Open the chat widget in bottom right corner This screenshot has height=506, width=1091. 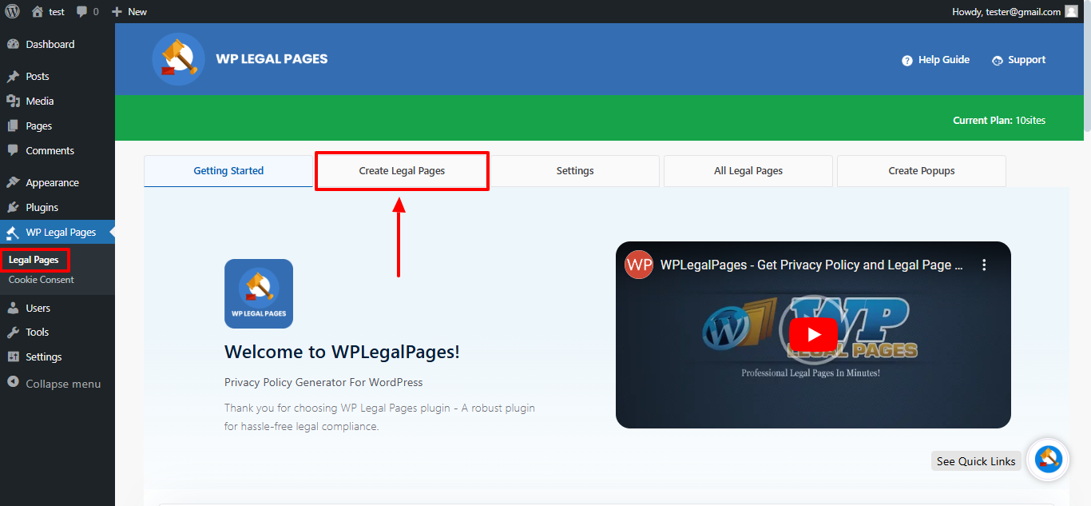tap(1047, 460)
